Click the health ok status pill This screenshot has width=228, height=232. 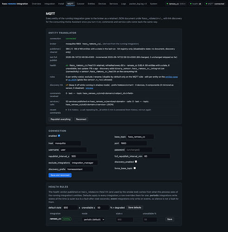[196, 4]
